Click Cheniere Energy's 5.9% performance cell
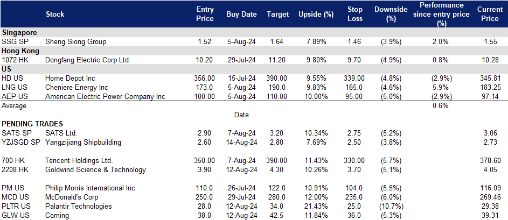The image size is (508, 220). [441, 87]
